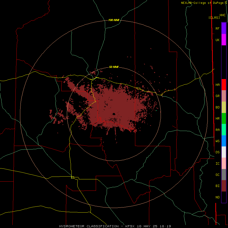Click the IC legend label
The image size is (228, 228).
(x=217, y=163)
